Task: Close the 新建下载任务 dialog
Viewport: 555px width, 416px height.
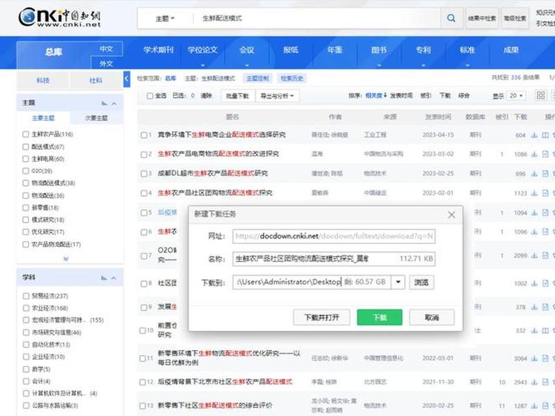Action: [x=452, y=215]
